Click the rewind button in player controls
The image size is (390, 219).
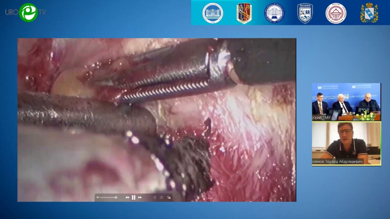point(127,197)
